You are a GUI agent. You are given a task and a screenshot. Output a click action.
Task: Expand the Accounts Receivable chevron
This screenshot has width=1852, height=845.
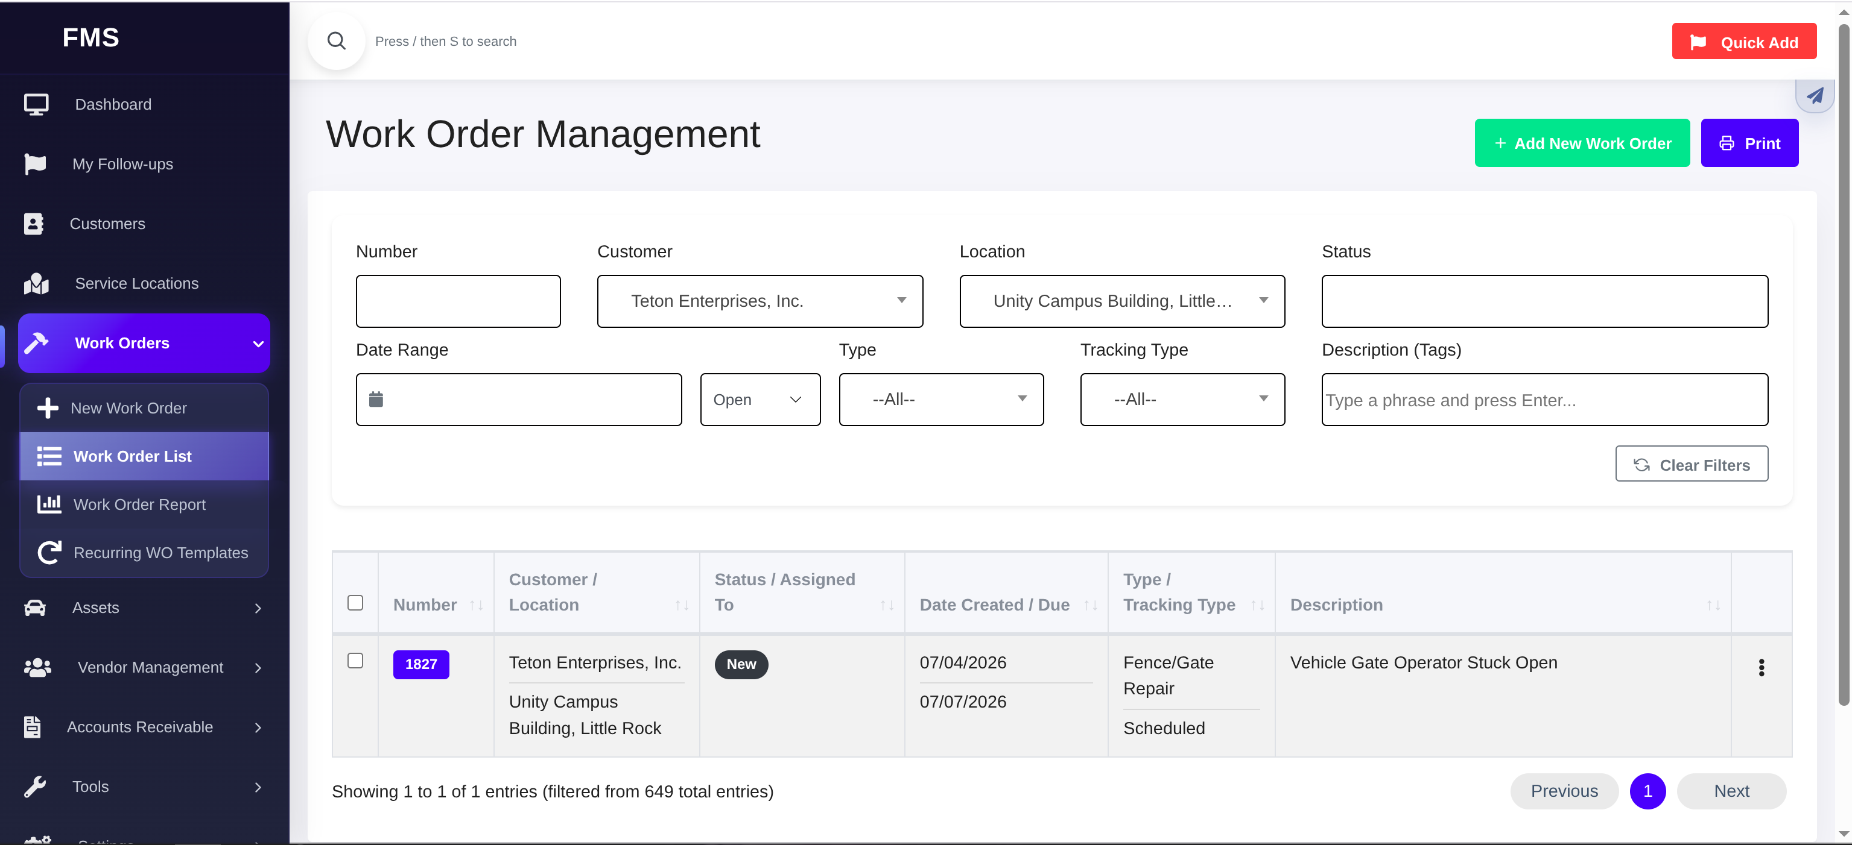pyautogui.click(x=258, y=728)
